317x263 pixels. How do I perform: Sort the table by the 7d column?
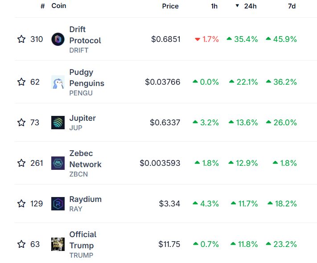point(292,6)
